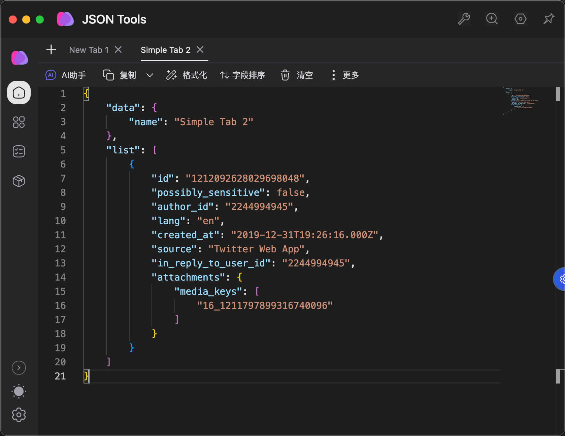
Task: Click the 复制 copy button
Action: (120, 75)
